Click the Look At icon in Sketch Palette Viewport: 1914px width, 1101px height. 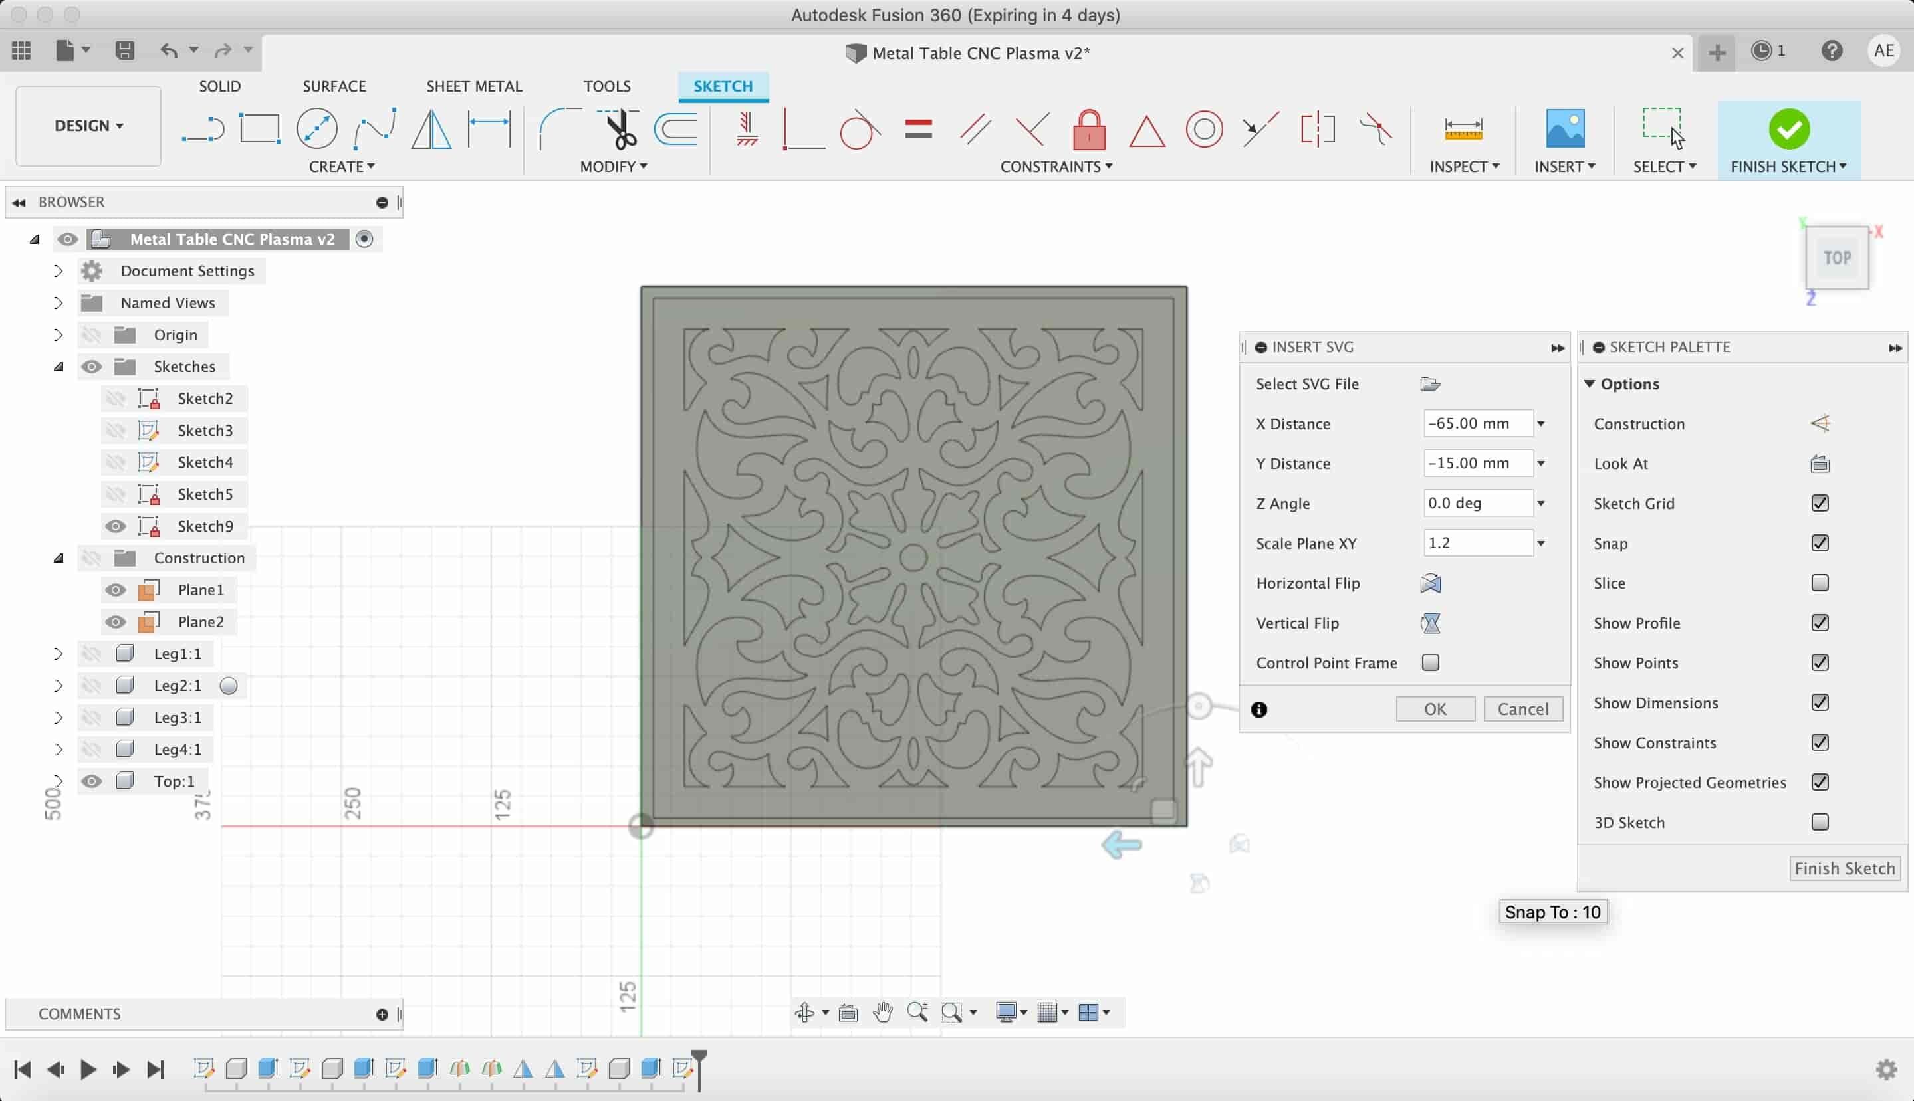(x=1820, y=464)
